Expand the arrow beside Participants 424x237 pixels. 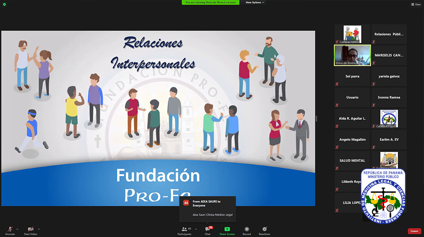tap(196, 229)
